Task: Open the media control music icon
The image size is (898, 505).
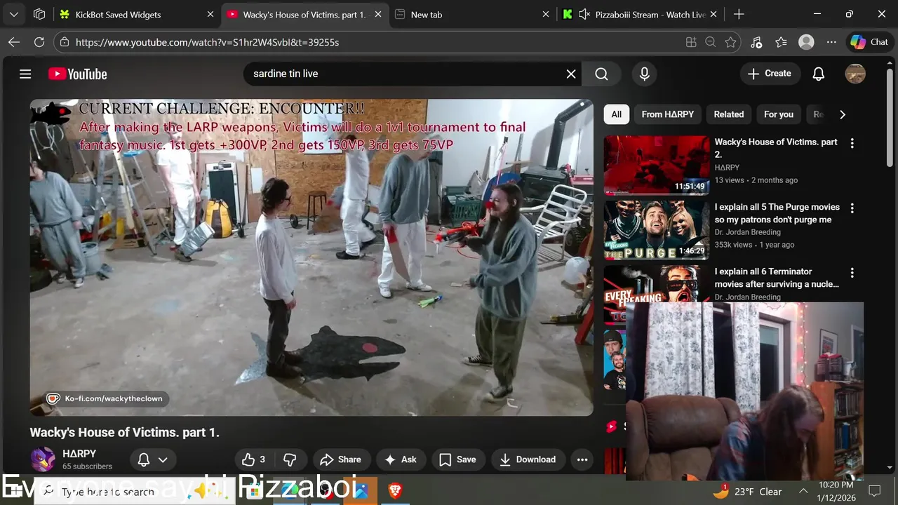Action: coord(756,42)
